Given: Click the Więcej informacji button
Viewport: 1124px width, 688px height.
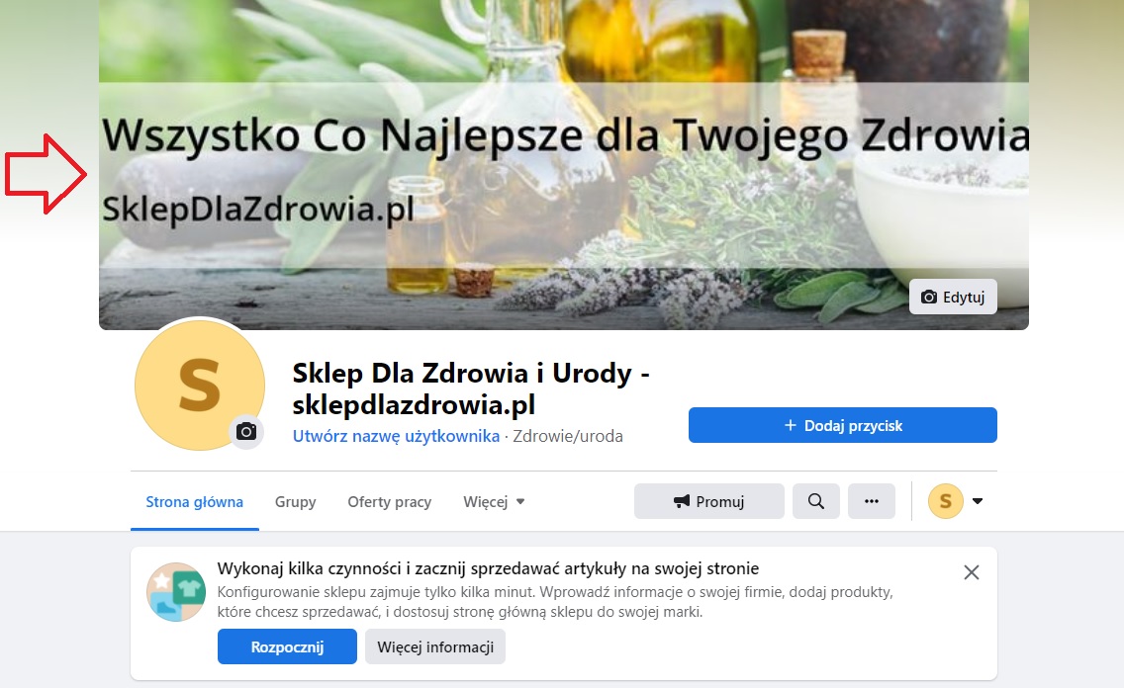Looking at the screenshot, I should pyautogui.click(x=435, y=646).
